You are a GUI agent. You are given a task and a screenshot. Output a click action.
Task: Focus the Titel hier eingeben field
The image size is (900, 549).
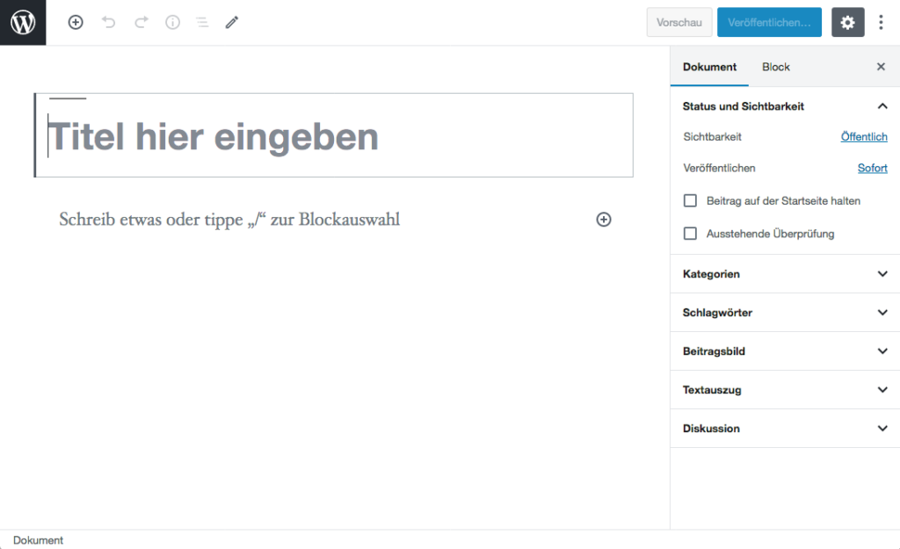(x=334, y=136)
